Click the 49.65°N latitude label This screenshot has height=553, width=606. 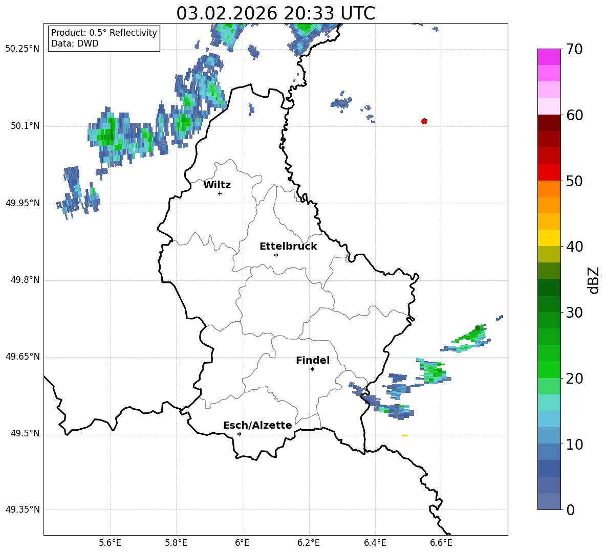point(23,357)
